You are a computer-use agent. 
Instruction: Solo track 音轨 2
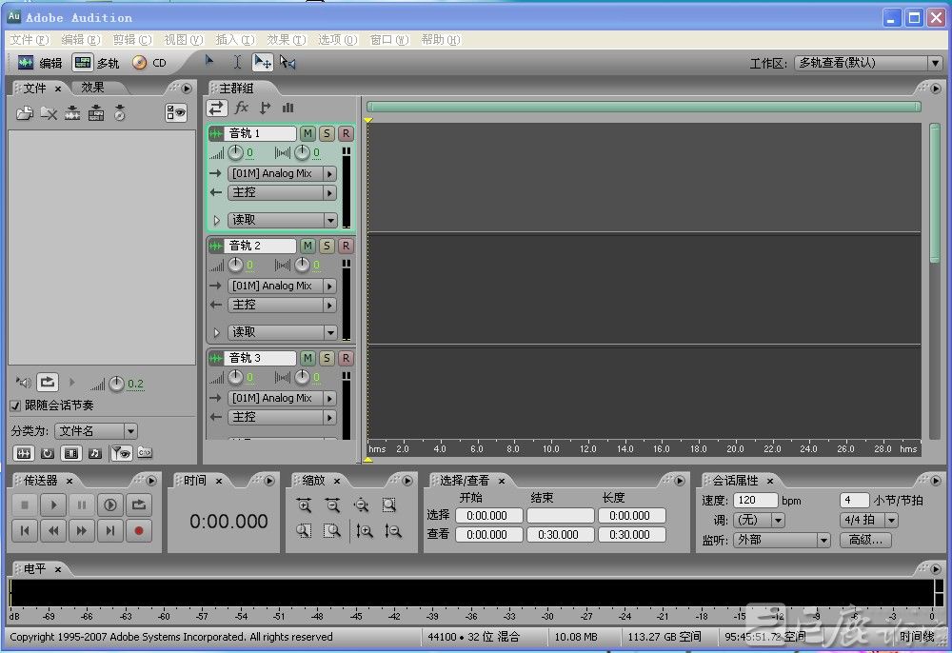tap(327, 246)
